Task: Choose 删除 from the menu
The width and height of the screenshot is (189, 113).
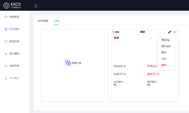Action: tap(164, 65)
